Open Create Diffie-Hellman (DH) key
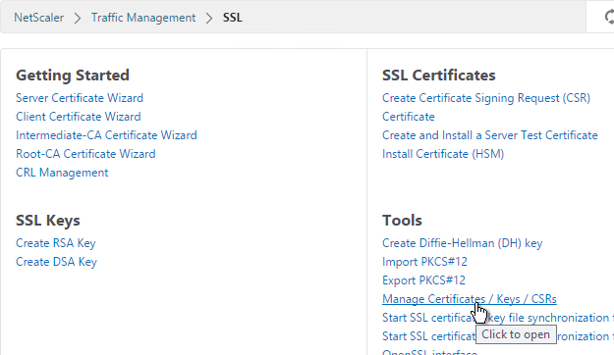Viewport: 614px width, 355px height. pos(462,243)
